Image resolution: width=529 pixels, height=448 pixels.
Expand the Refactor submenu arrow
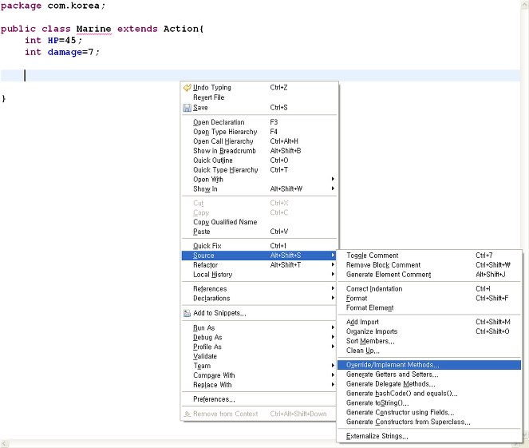(x=333, y=264)
